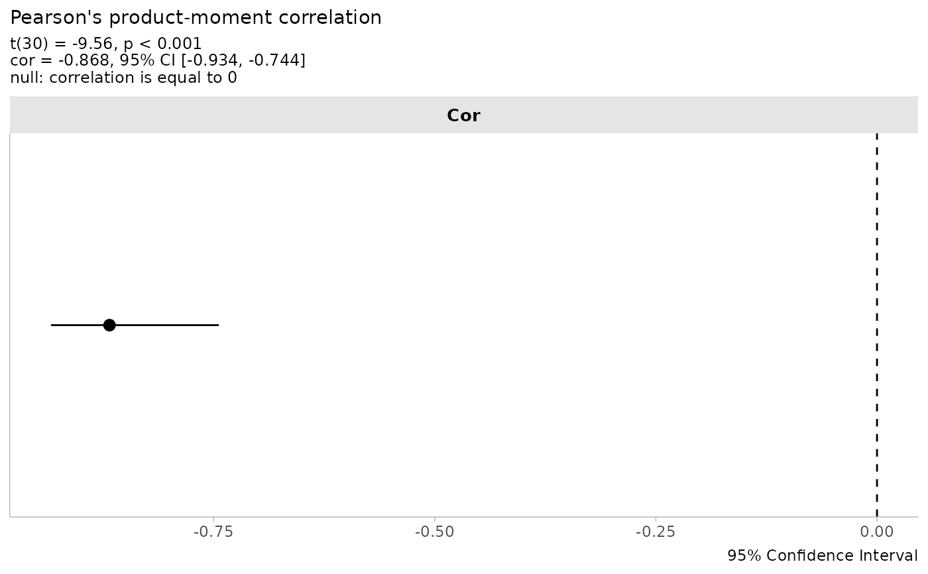Click the "95% Confidence Interval" axis caption
The image size is (928, 574).
pyautogui.click(x=822, y=555)
